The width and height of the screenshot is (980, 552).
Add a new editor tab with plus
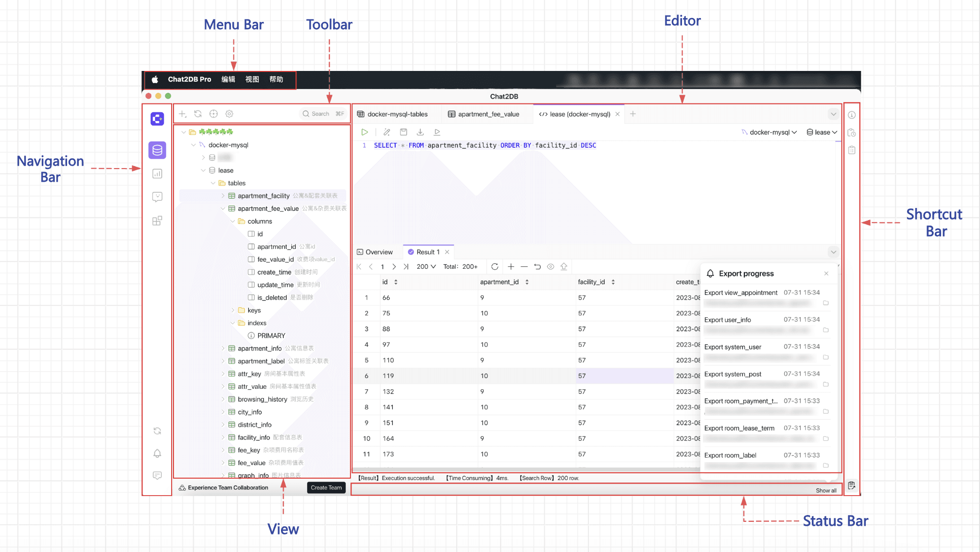633,114
